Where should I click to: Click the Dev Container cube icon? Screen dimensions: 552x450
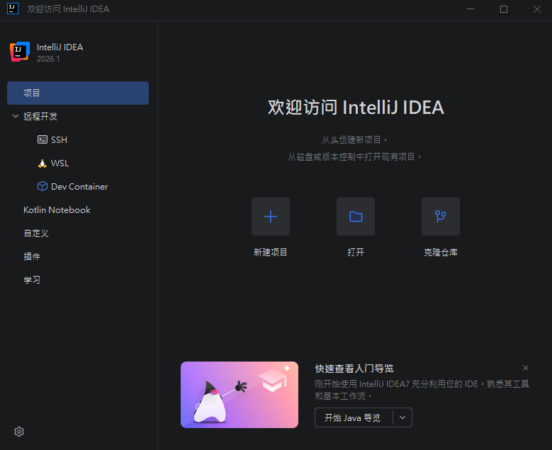pyautogui.click(x=43, y=187)
